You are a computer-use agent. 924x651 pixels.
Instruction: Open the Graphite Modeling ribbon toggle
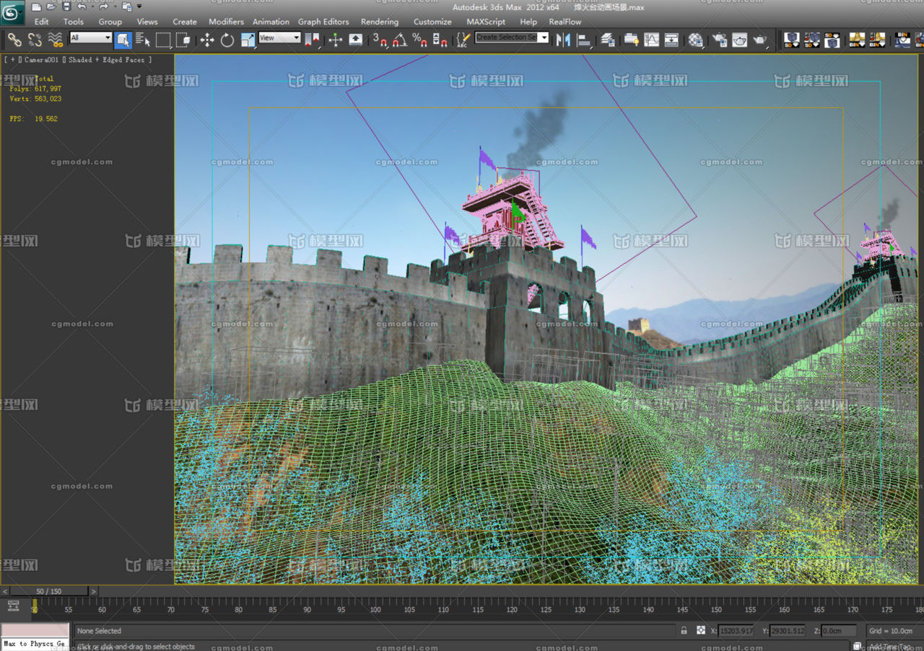632,40
